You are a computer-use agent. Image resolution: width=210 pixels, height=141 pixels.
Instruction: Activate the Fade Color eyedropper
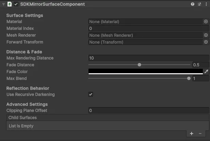tap(206, 72)
